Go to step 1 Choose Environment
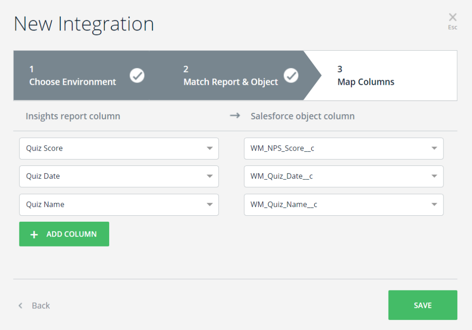Image resolution: width=472 pixels, height=330 pixels. [x=72, y=76]
